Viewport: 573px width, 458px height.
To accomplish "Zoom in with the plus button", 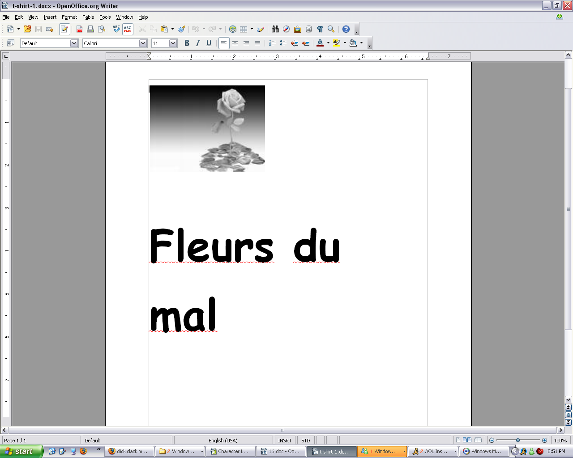I will (544, 441).
